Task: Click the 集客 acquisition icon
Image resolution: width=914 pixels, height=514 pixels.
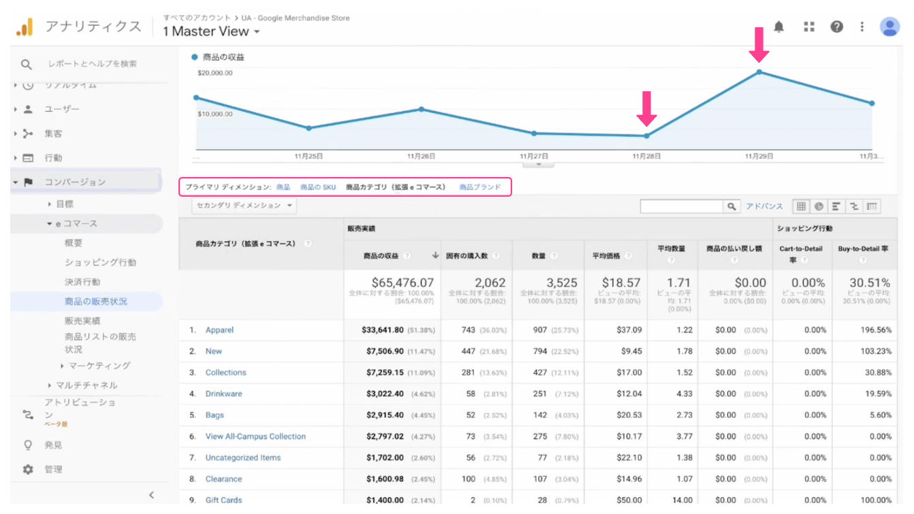Action: [x=28, y=133]
